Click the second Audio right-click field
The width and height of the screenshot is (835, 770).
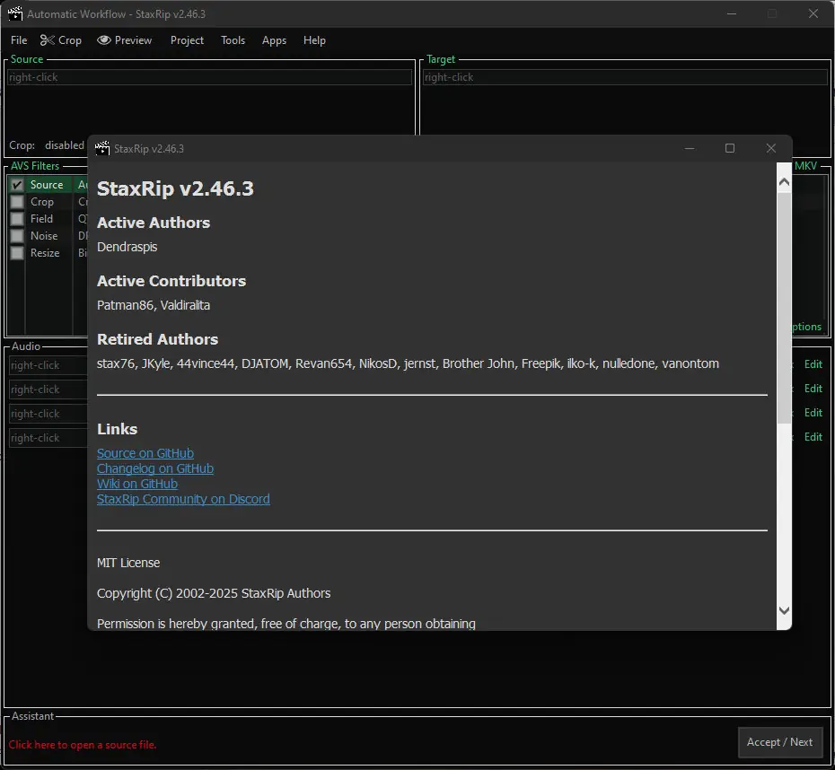pyautogui.click(x=48, y=389)
